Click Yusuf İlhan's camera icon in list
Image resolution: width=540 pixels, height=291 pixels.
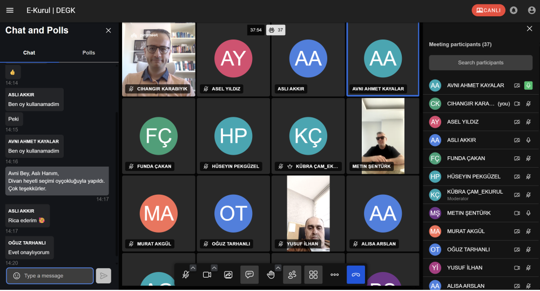(517, 268)
